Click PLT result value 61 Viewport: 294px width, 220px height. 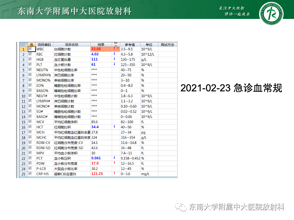(x=93, y=64)
